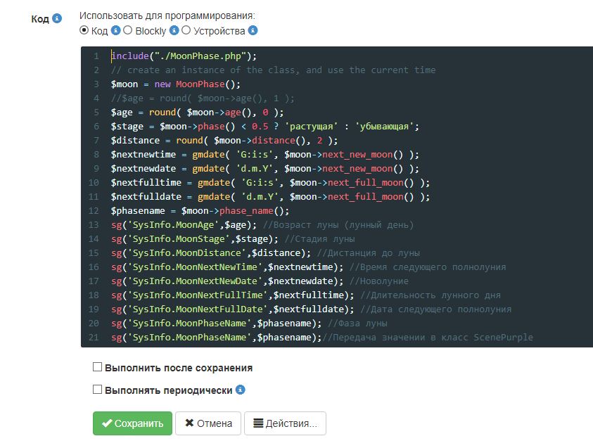Open the Действия dropdown menu

pyautogui.click(x=284, y=423)
